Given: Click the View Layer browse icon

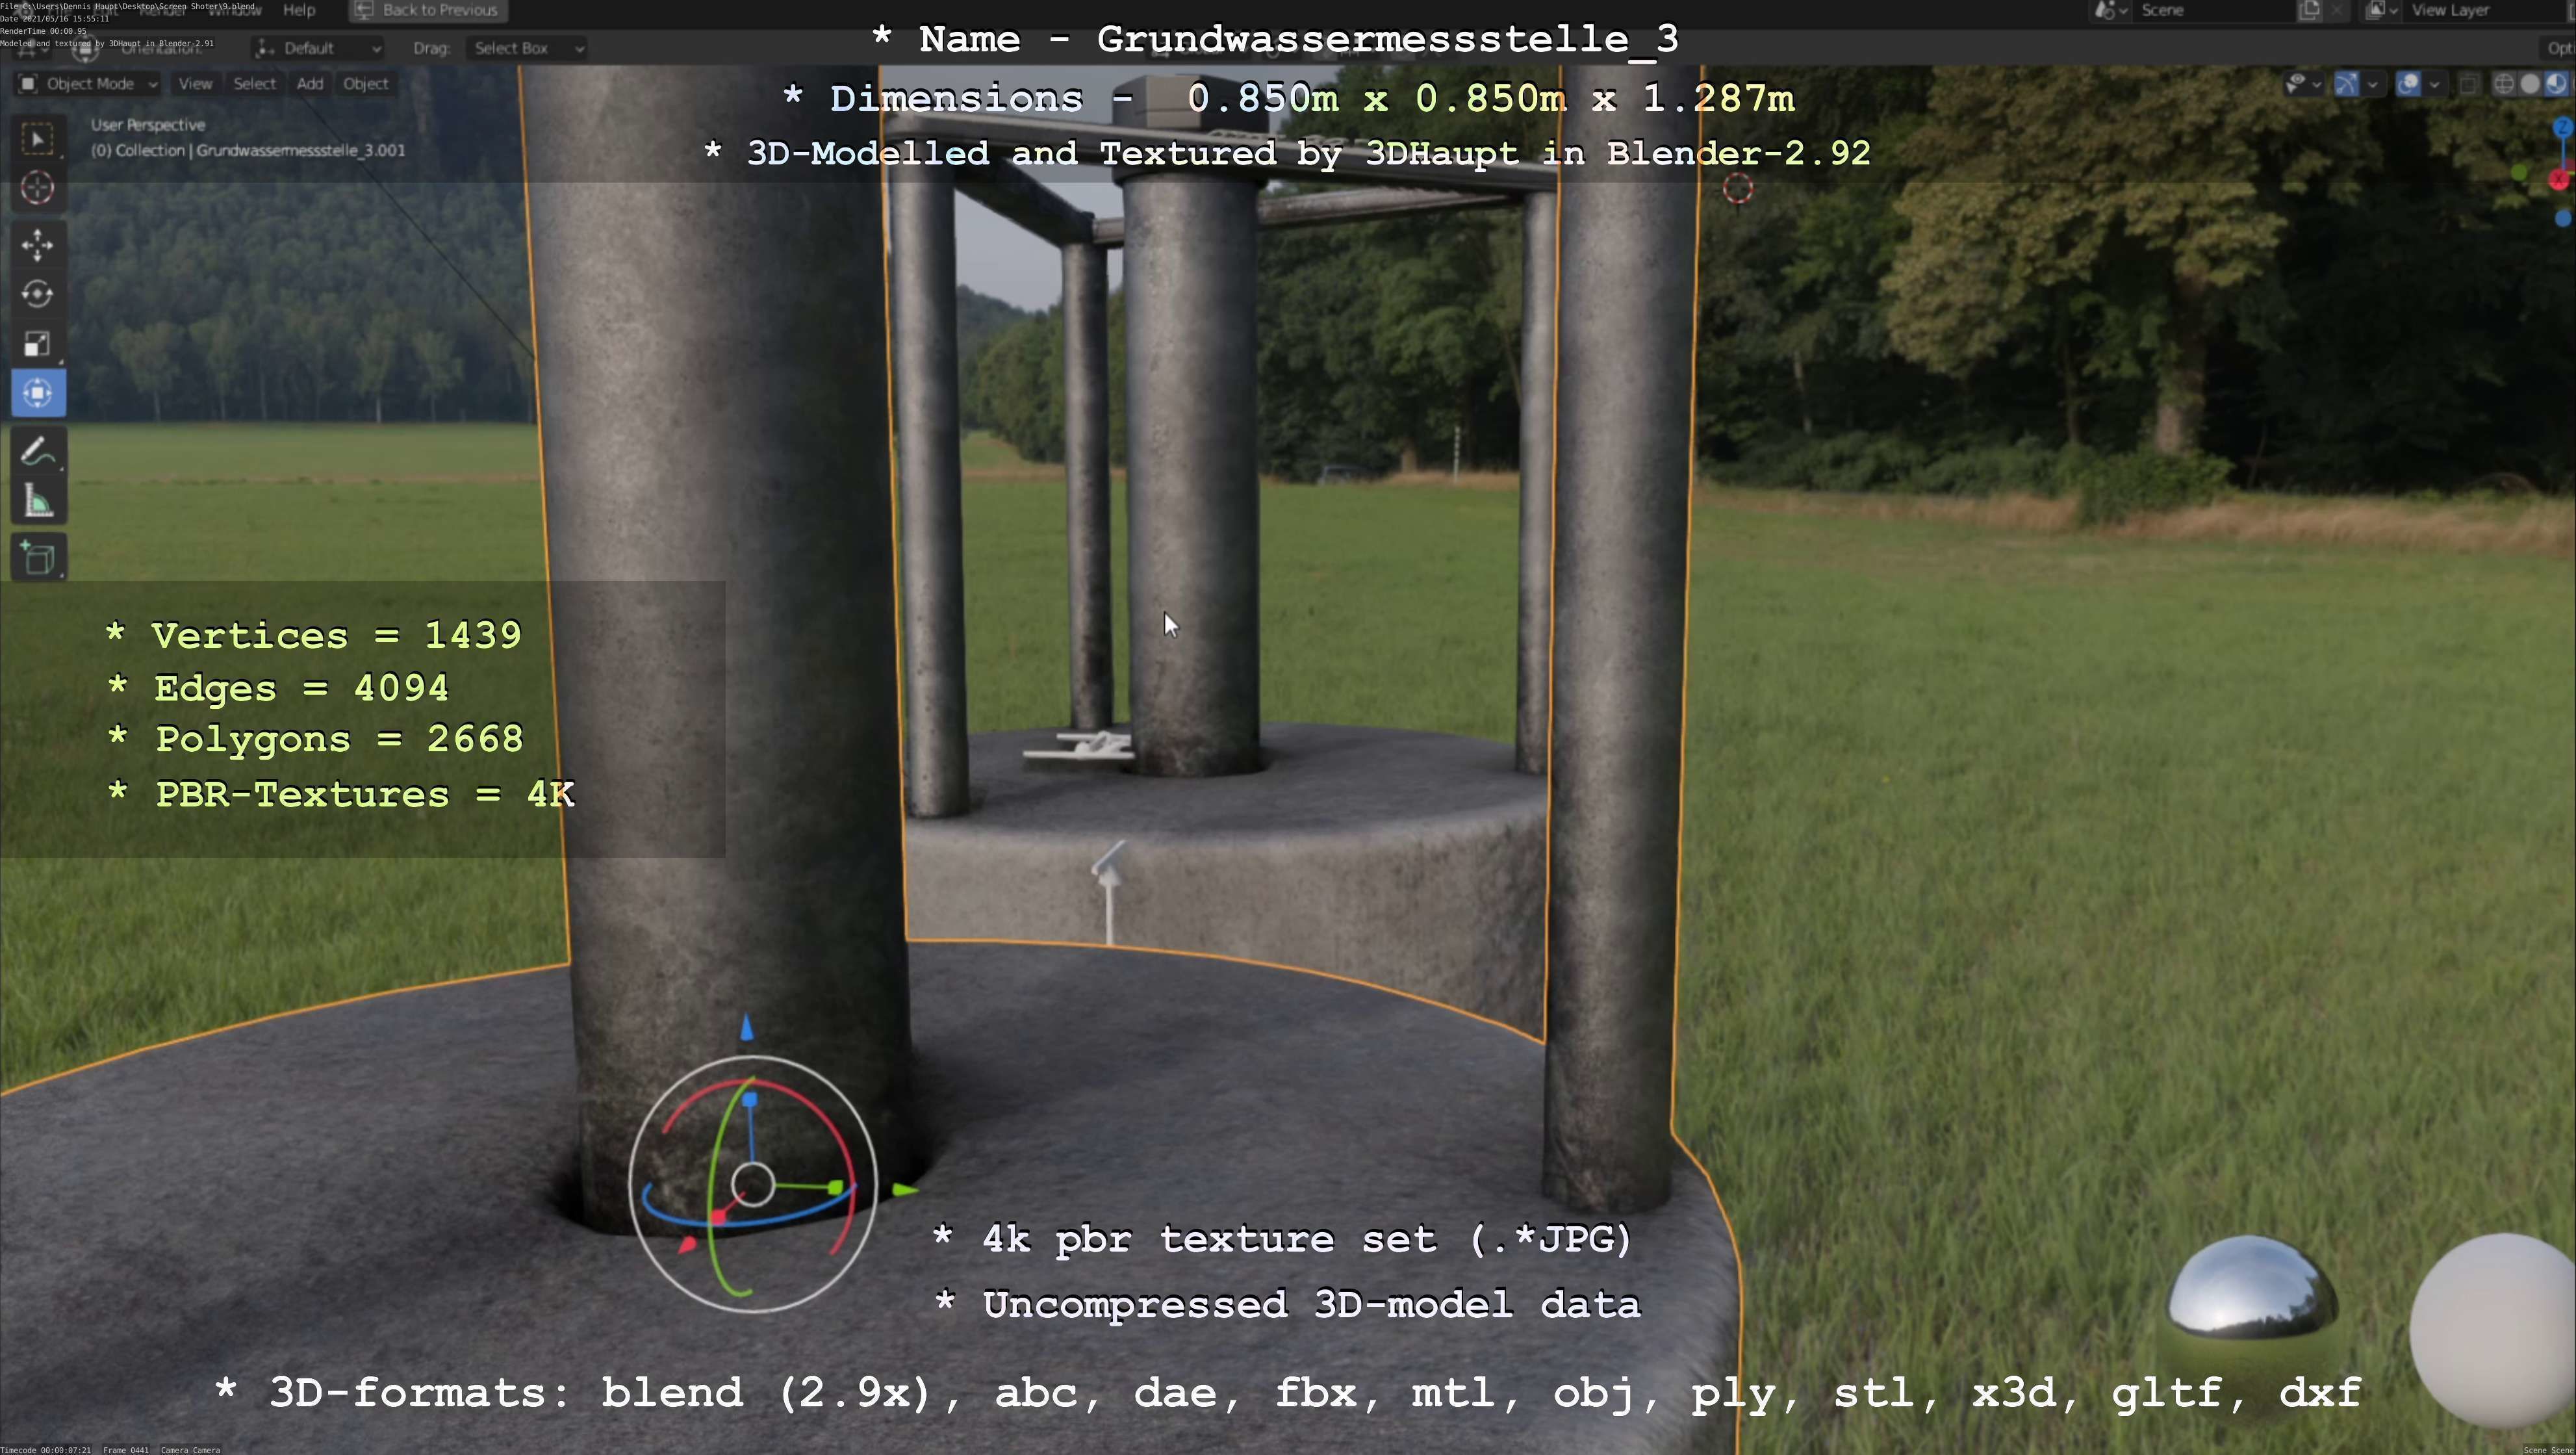Looking at the screenshot, I should (x=2375, y=10).
